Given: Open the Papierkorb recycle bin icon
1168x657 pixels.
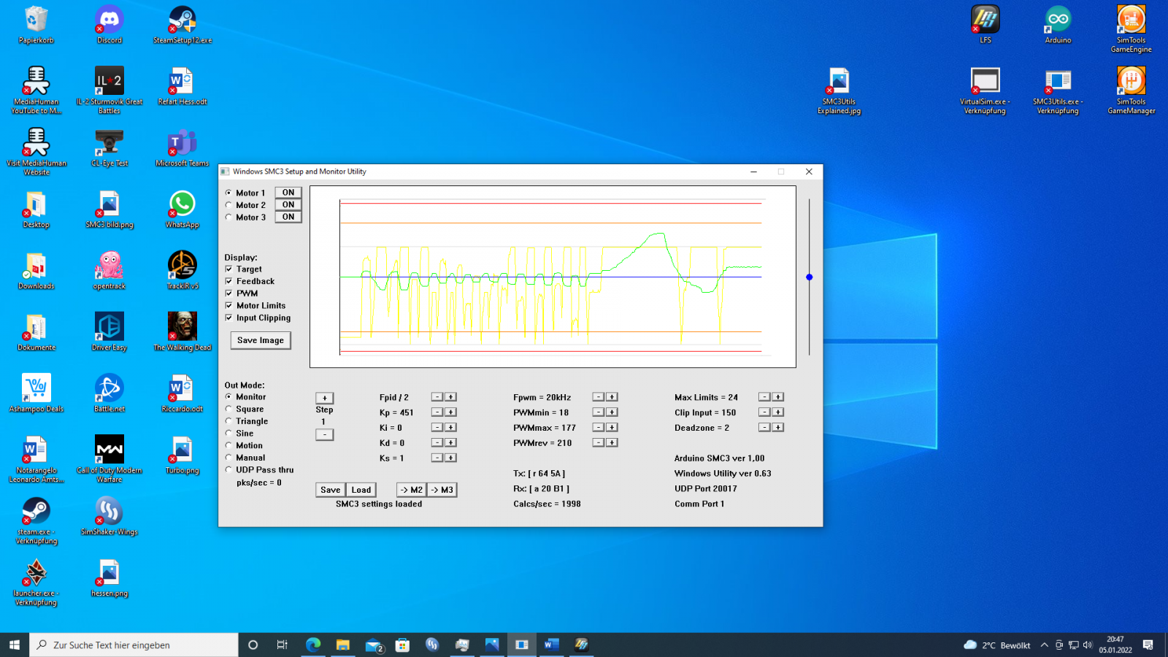Looking at the screenshot, I should (36, 26).
